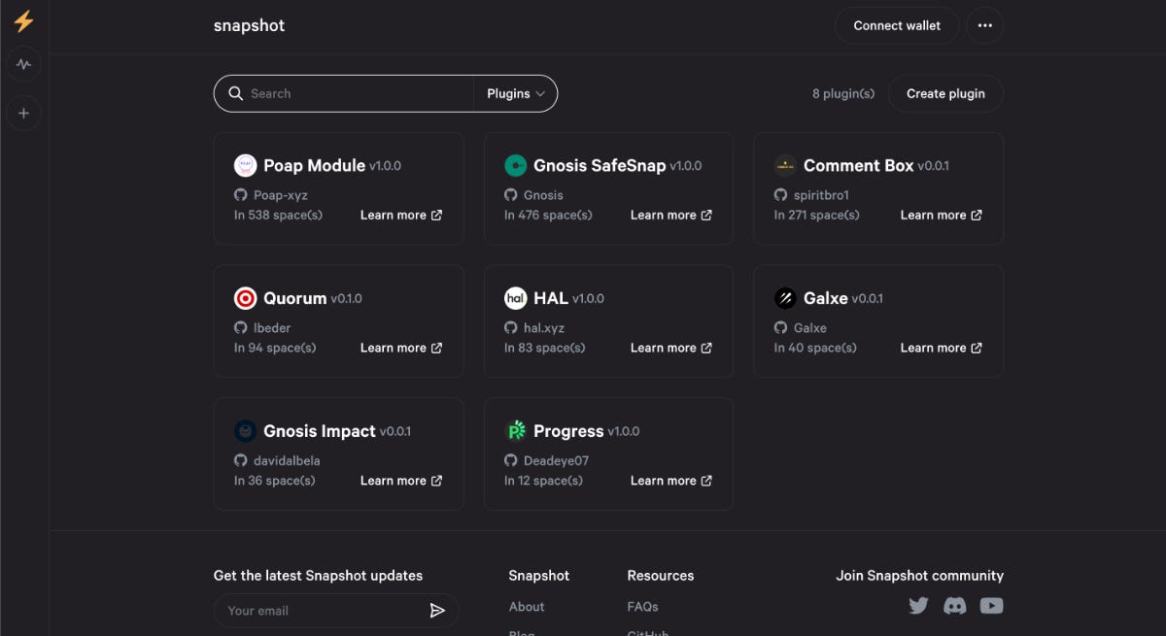Submit email with the send arrow icon
The image size is (1166, 636).
(437, 611)
